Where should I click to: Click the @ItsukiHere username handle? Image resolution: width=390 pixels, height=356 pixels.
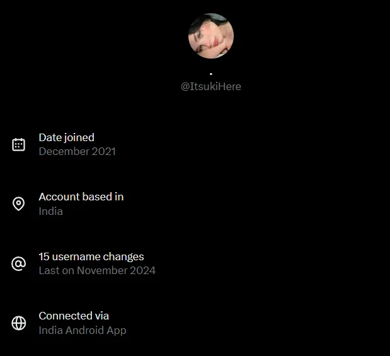point(211,86)
